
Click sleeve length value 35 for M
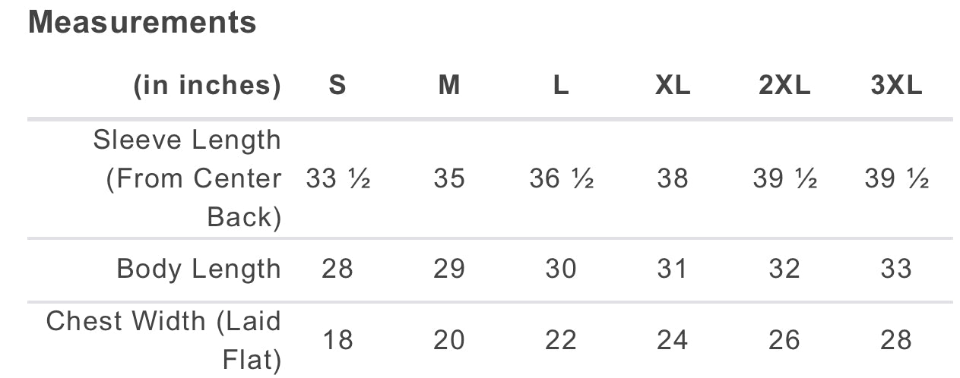click(449, 179)
